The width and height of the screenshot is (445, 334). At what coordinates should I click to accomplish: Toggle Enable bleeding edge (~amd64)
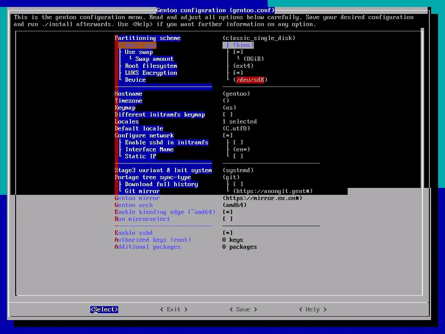coord(165,212)
